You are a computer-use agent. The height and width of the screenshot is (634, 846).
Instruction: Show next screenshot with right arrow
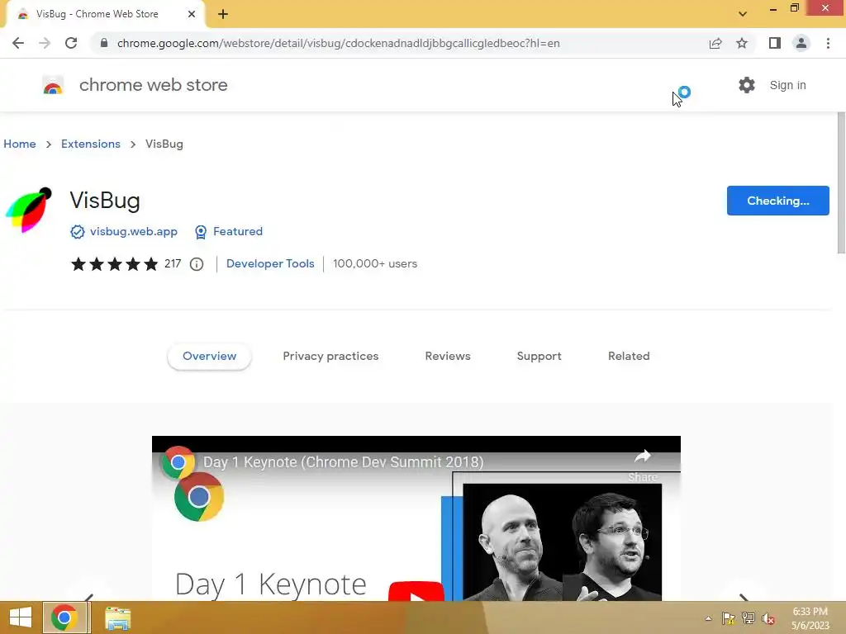(744, 598)
